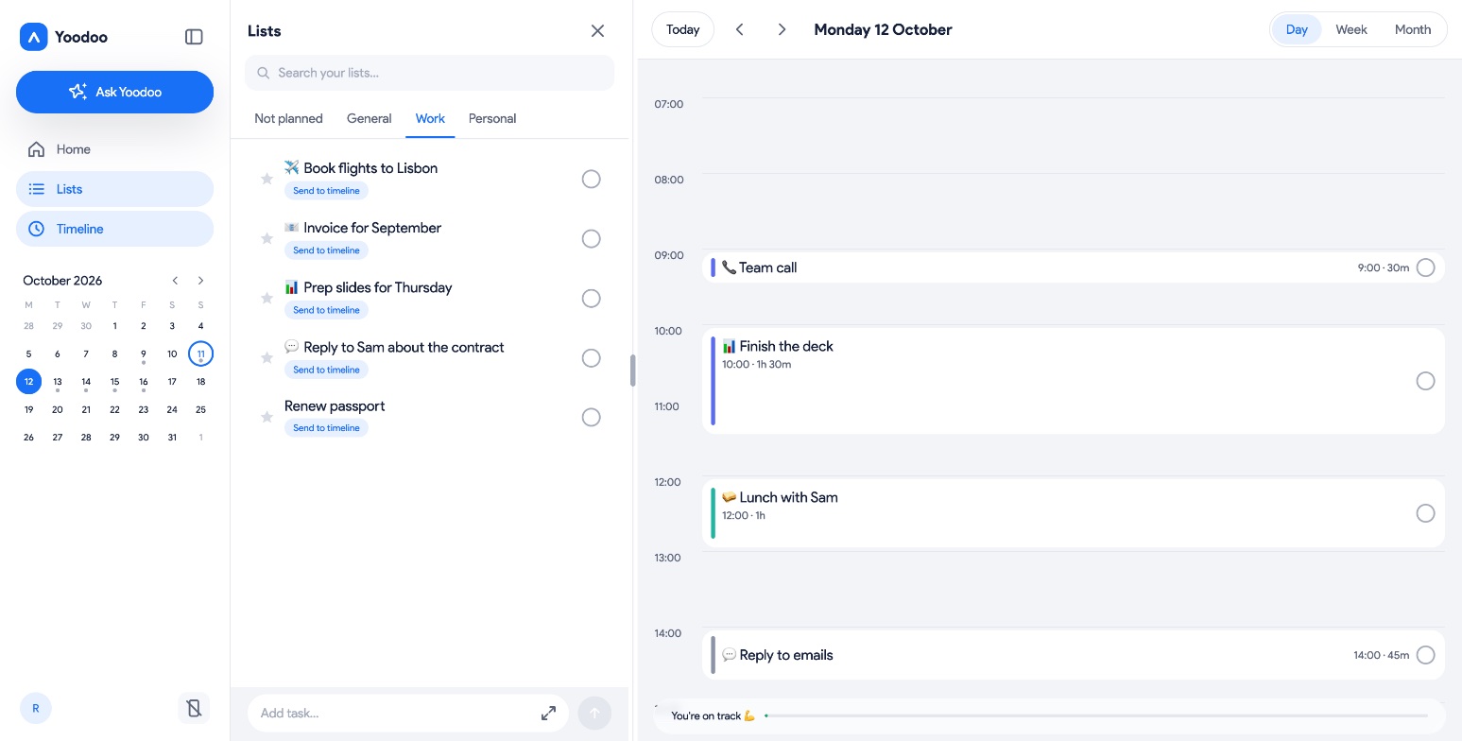The height and width of the screenshot is (741, 1462).
Task: Switch to Not planned tab
Action: (288, 118)
